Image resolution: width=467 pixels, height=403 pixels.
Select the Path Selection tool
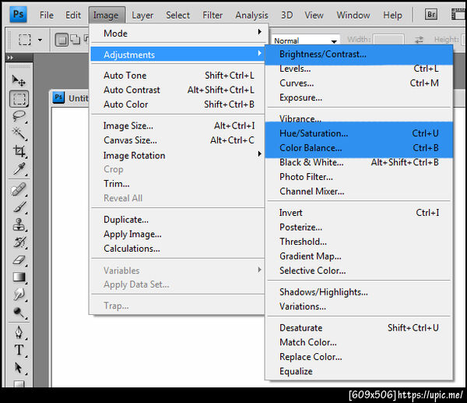(19, 367)
